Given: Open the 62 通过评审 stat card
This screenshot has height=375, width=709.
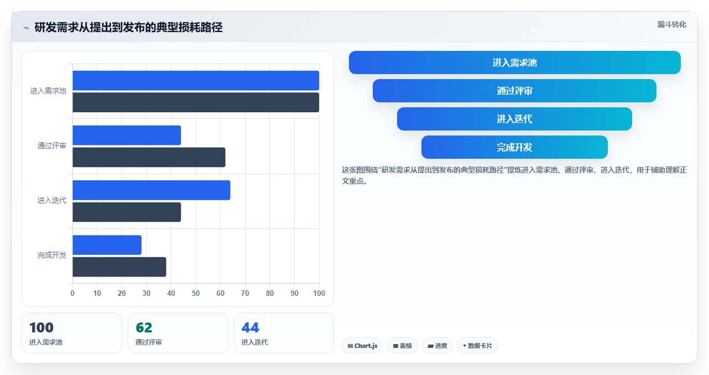Looking at the screenshot, I should click(x=178, y=333).
